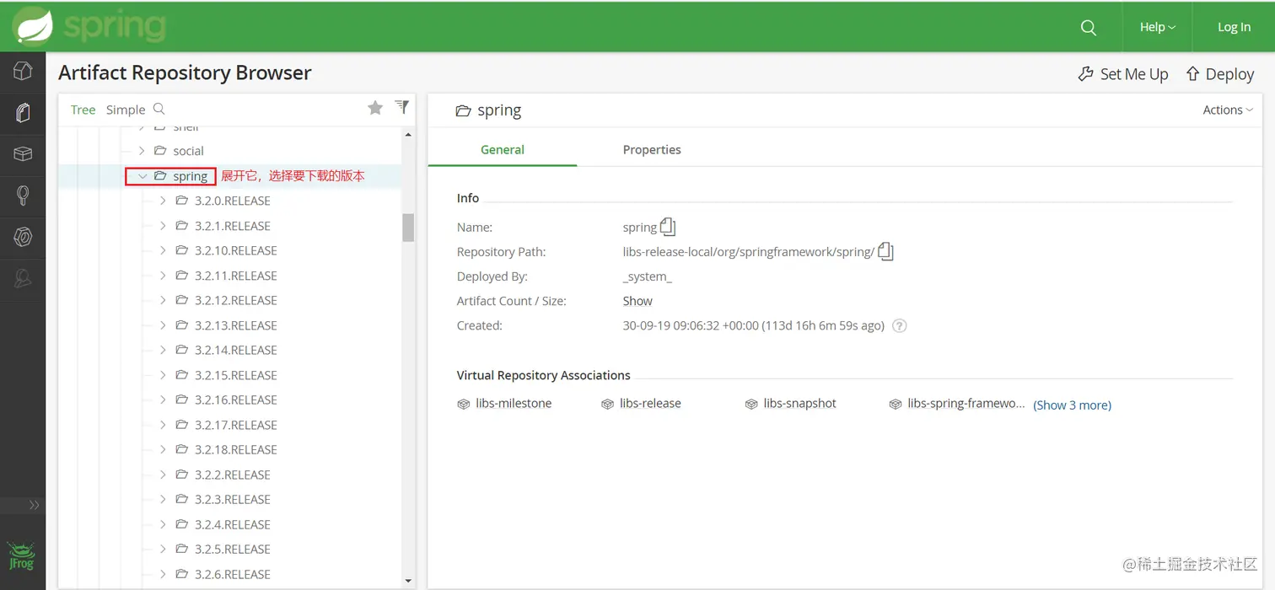This screenshot has width=1275, height=590.
Task: Expand 3.2.12.RELEASE folder chevron
Action: [163, 300]
